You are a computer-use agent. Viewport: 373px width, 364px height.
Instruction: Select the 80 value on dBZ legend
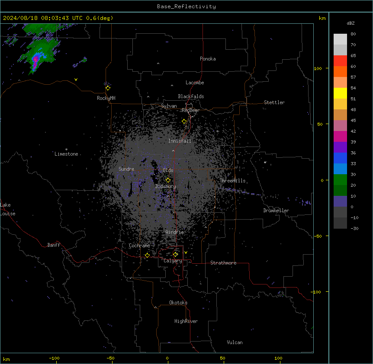[353, 34]
